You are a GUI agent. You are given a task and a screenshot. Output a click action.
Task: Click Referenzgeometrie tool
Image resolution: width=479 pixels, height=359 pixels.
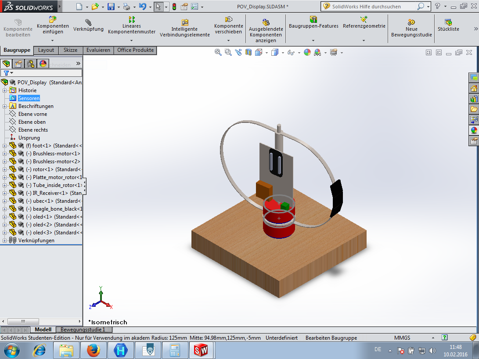[364, 22]
